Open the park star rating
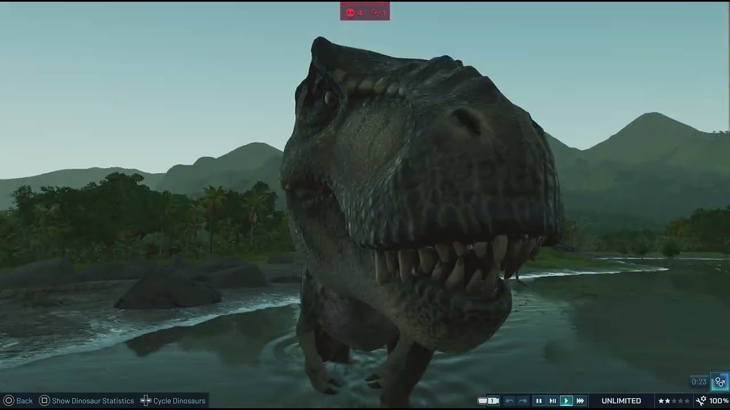The width and height of the screenshot is (730, 410). click(674, 401)
